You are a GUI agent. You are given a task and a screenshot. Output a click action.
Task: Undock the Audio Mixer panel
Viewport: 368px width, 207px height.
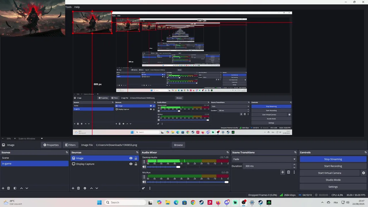pos(228,152)
